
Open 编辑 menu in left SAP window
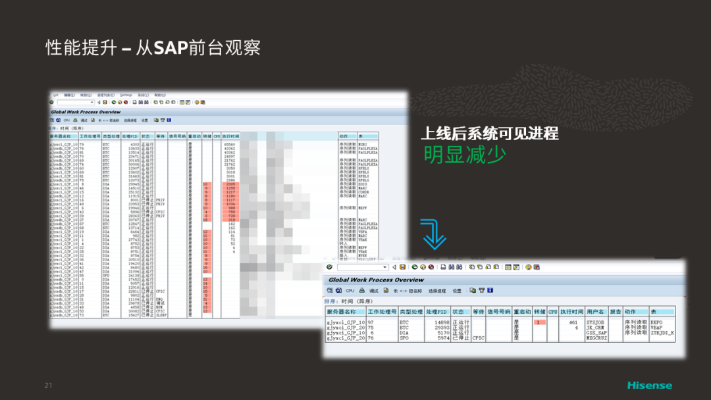[x=69, y=95]
